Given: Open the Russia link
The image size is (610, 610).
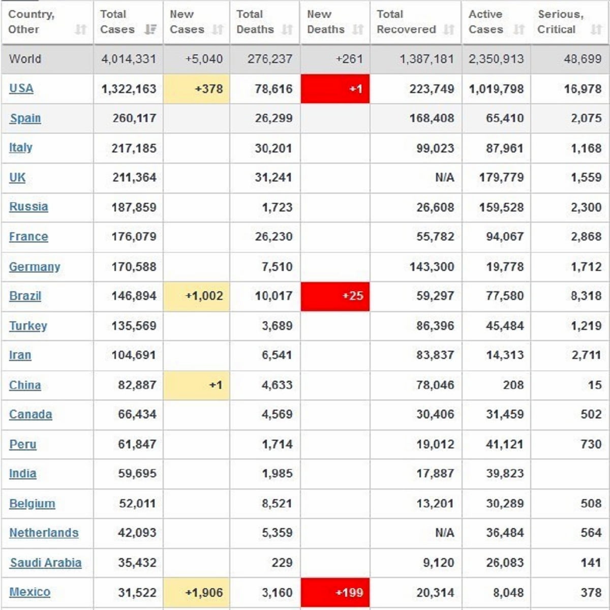Looking at the screenshot, I should [28, 207].
